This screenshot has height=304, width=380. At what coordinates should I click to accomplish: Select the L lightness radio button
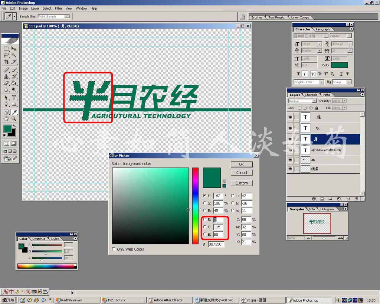(233, 196)
